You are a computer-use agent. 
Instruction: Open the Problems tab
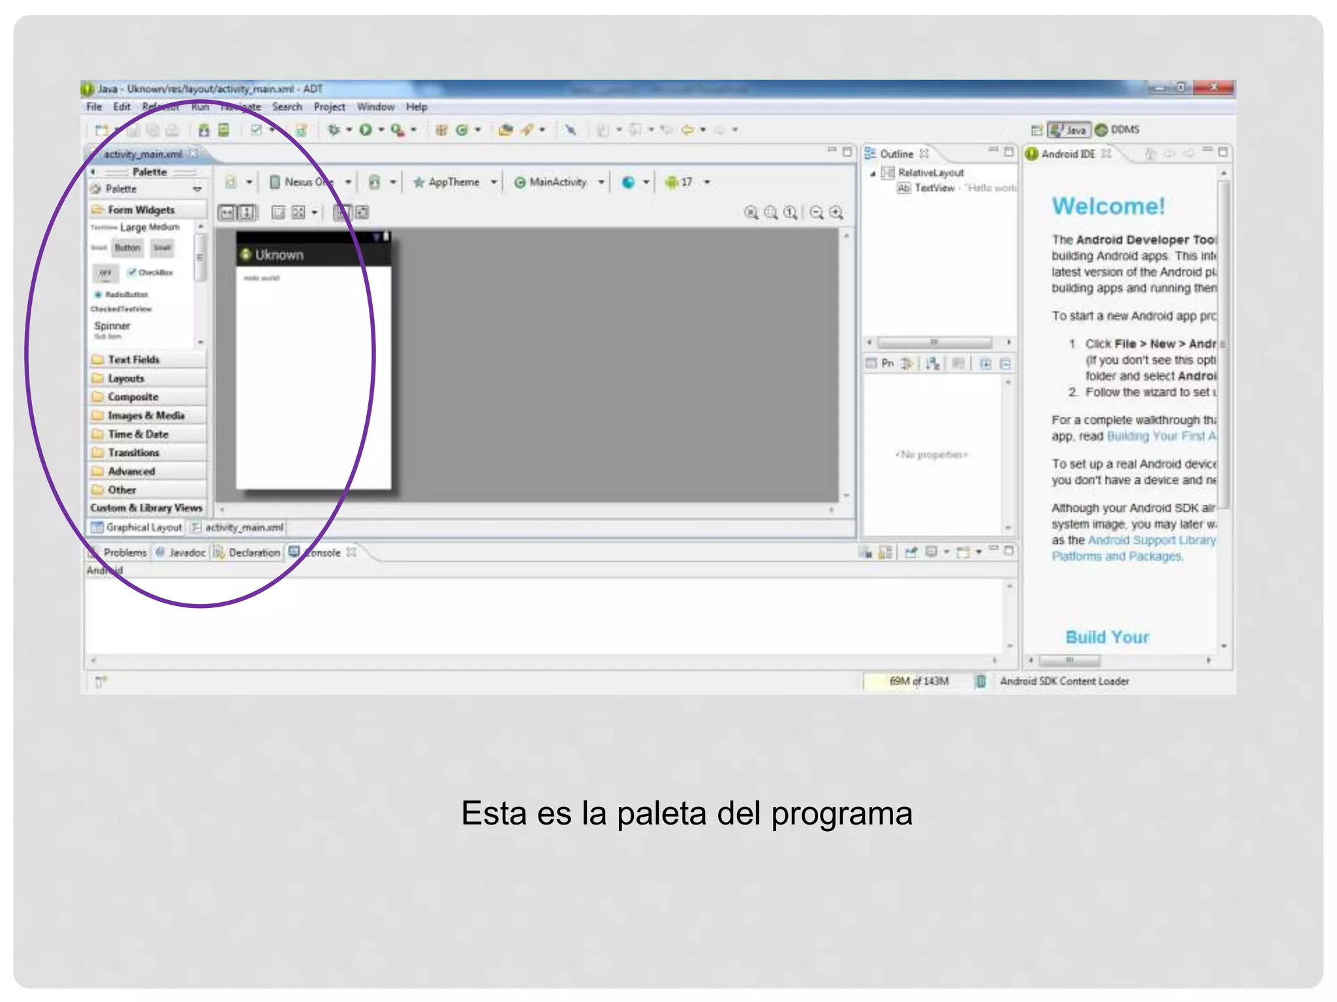click(x=119, y=553)
